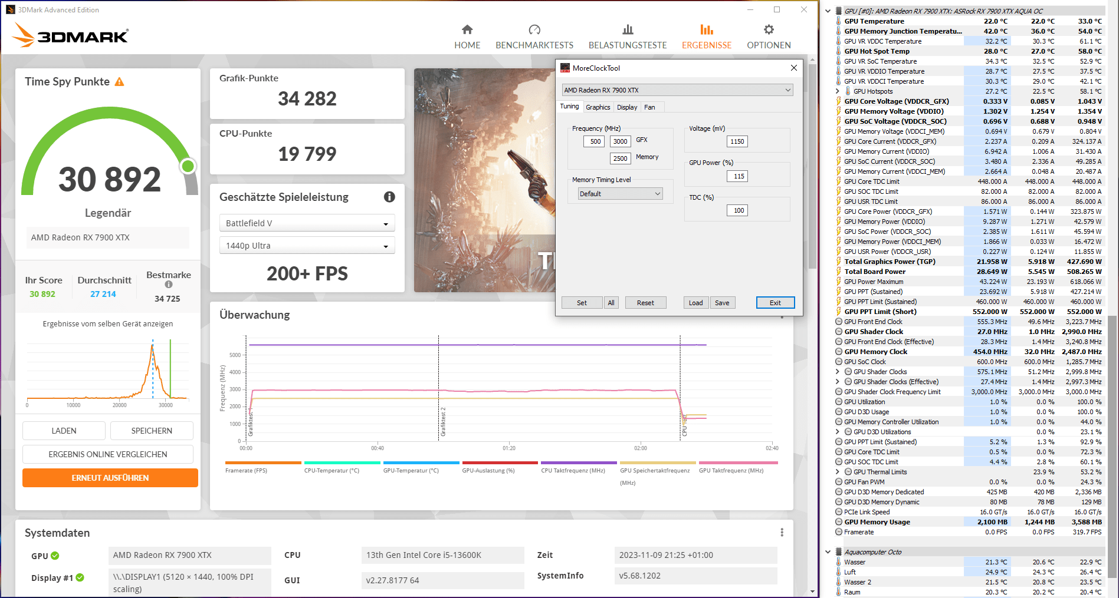Image resolution: width=1119 pixels, height=598 pixels.
Task: Click the GPU Core Voltage lightning icon
Action: click(839, 101)
